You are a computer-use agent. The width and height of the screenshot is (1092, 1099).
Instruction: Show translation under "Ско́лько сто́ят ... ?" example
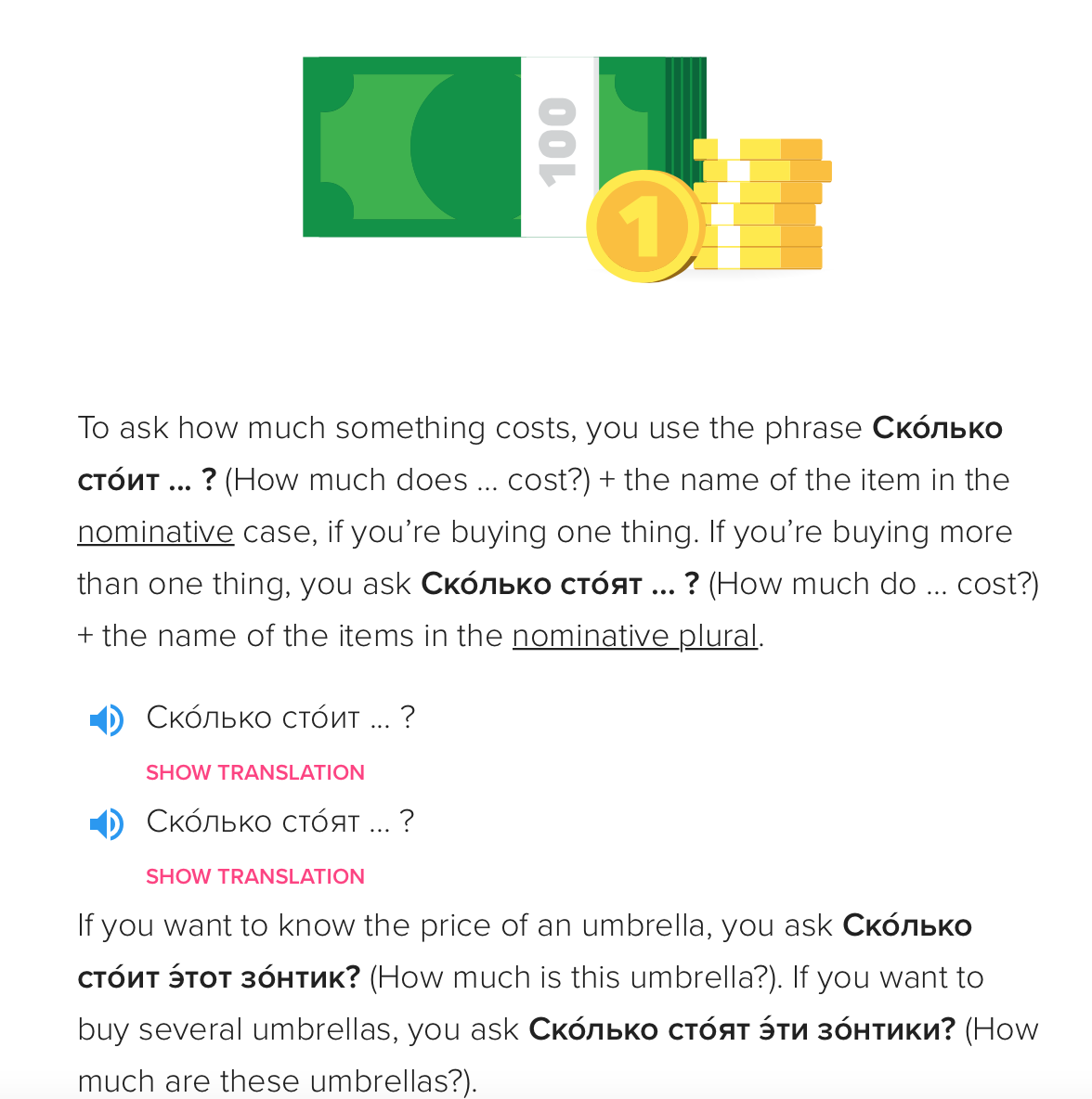coord(254,876)
